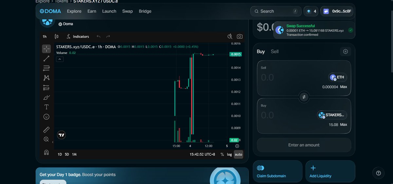Open the Fibonacci retracement tools
Screen dimensions: 393x184
coord(46,68)
